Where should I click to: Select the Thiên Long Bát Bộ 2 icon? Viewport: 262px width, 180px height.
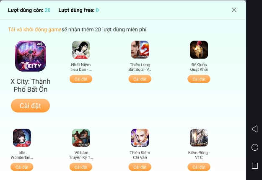click(140, 50)
